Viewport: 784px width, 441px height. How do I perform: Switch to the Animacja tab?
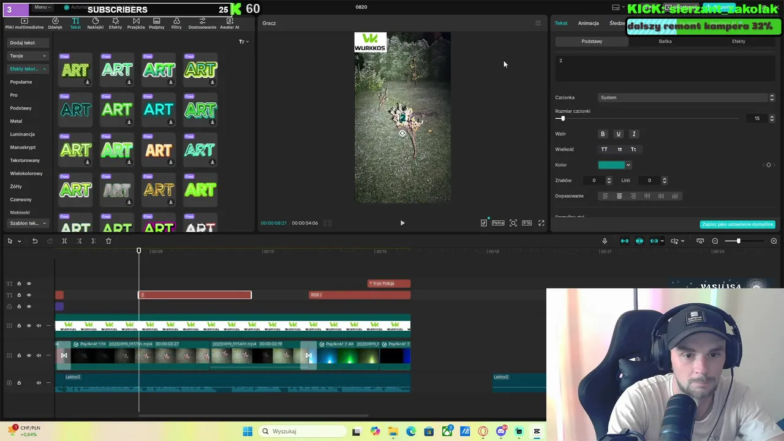pyautogui.click(x=588, y=23)
